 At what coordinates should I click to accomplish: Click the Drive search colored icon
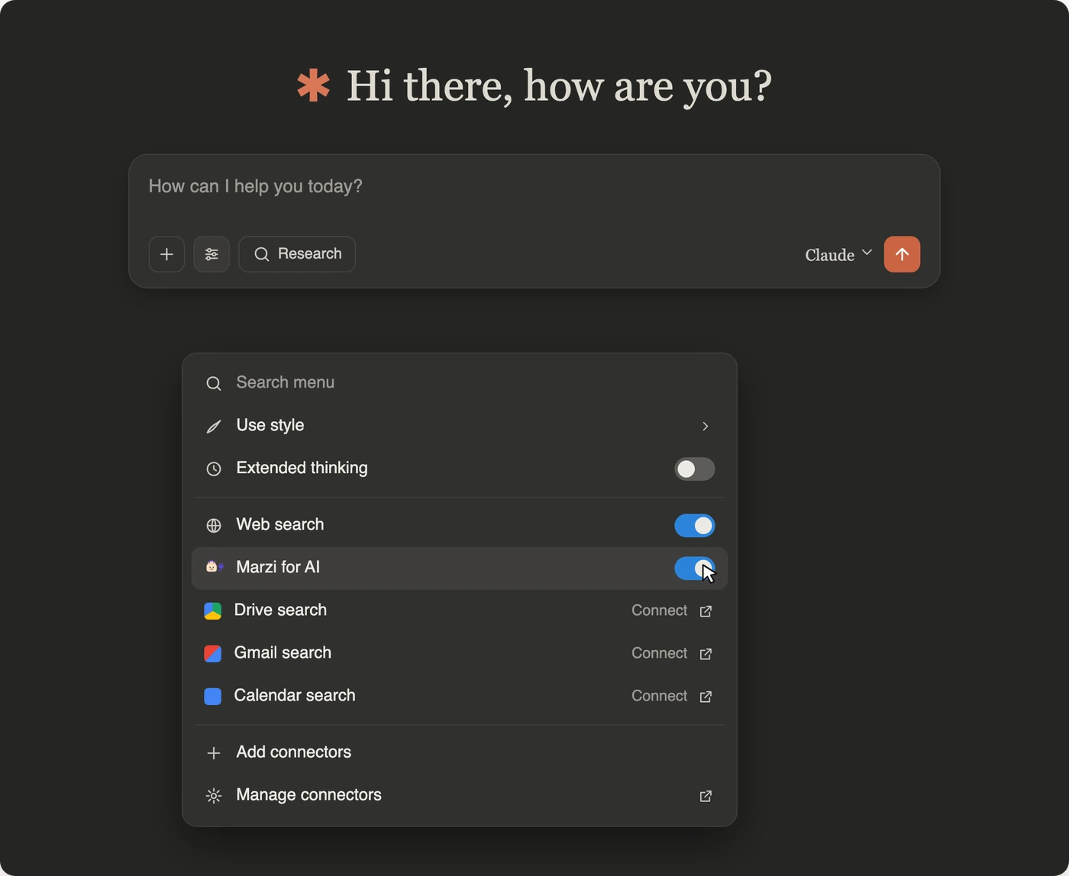[213, 611]
